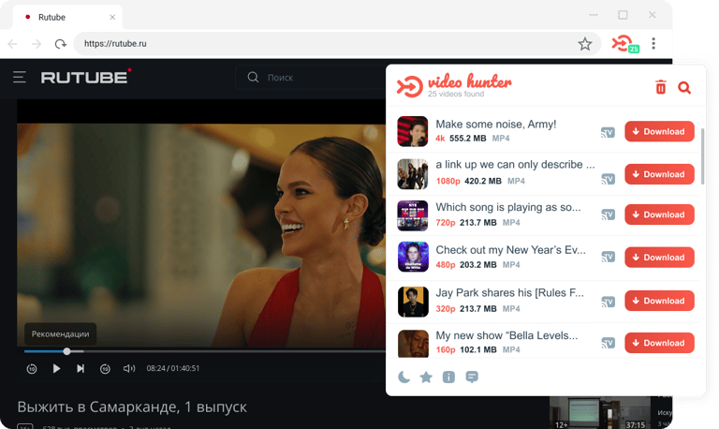Open the Jay Park video thumbnail

click(413, 302)
